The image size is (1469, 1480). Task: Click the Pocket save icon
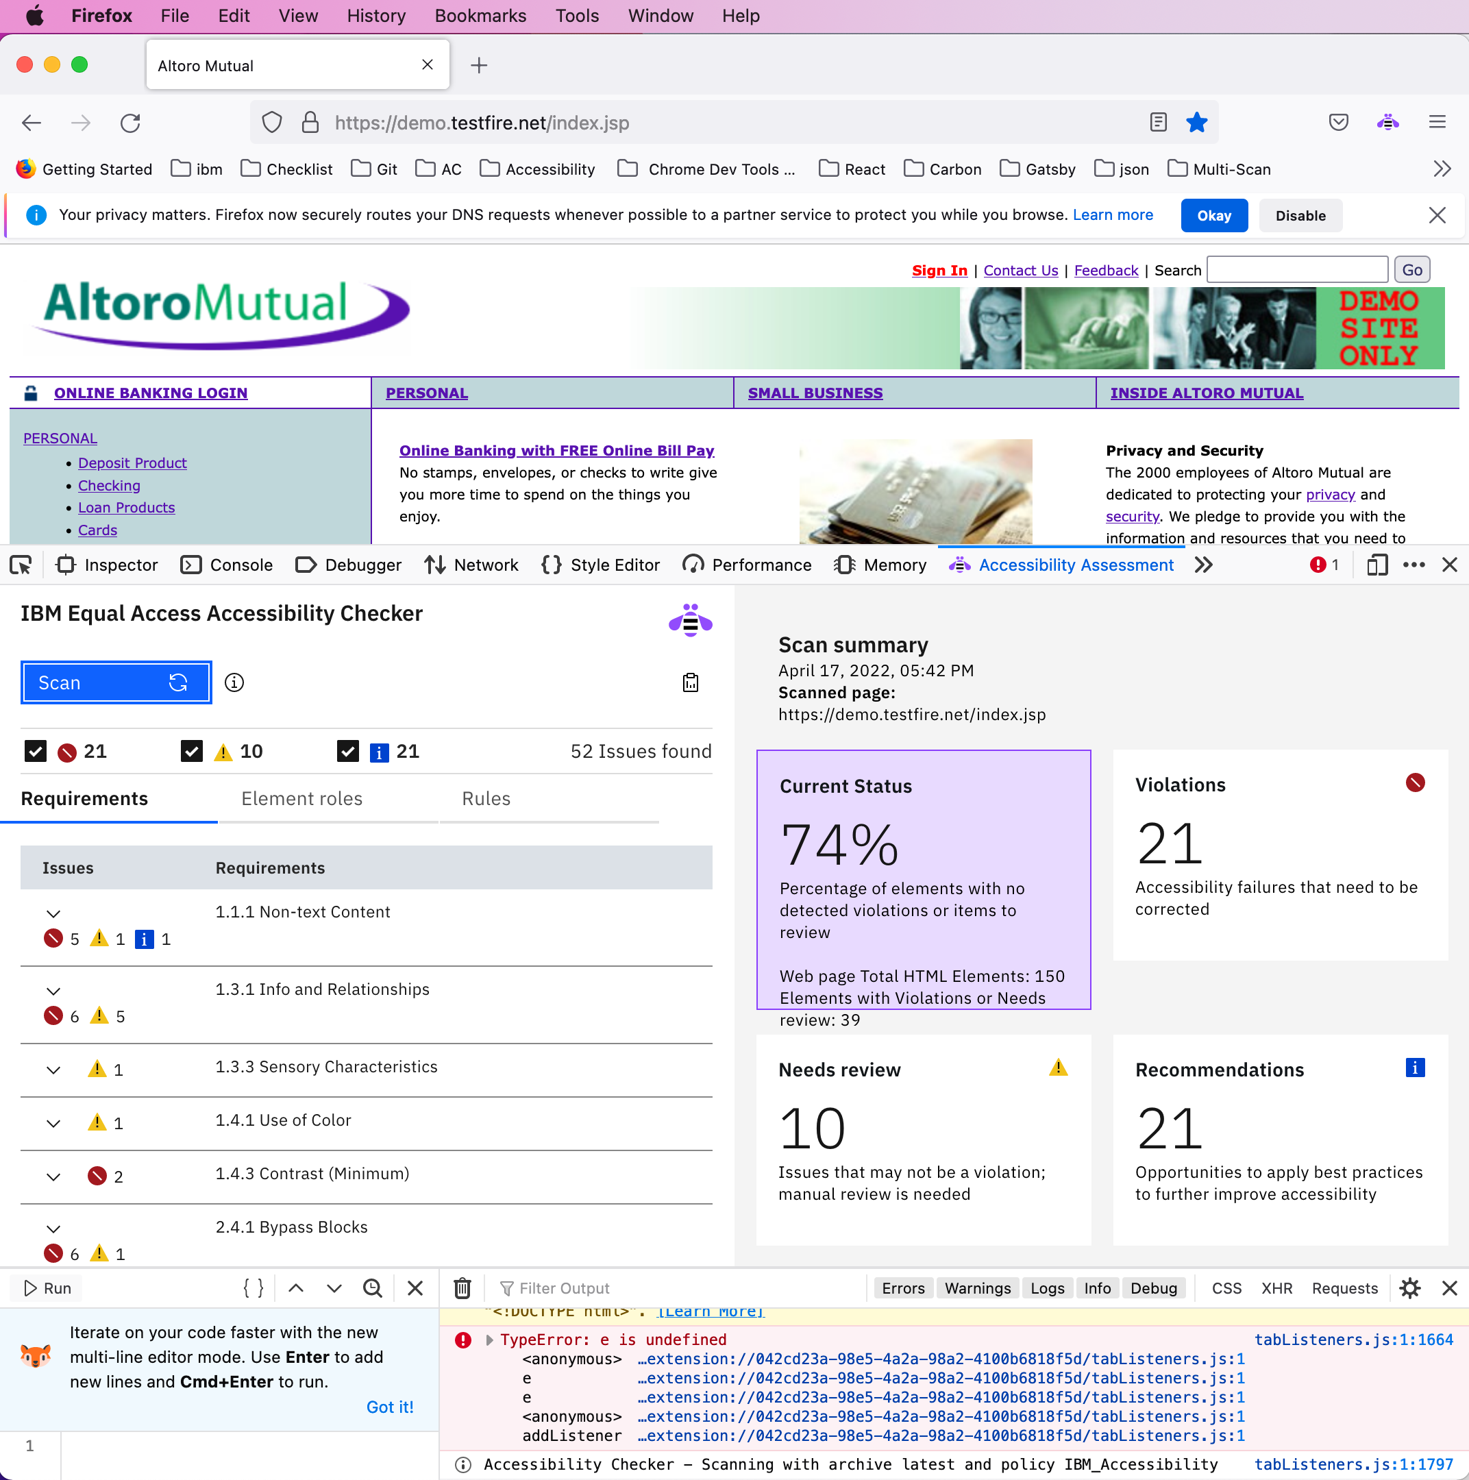click(x=1338, y=123)
